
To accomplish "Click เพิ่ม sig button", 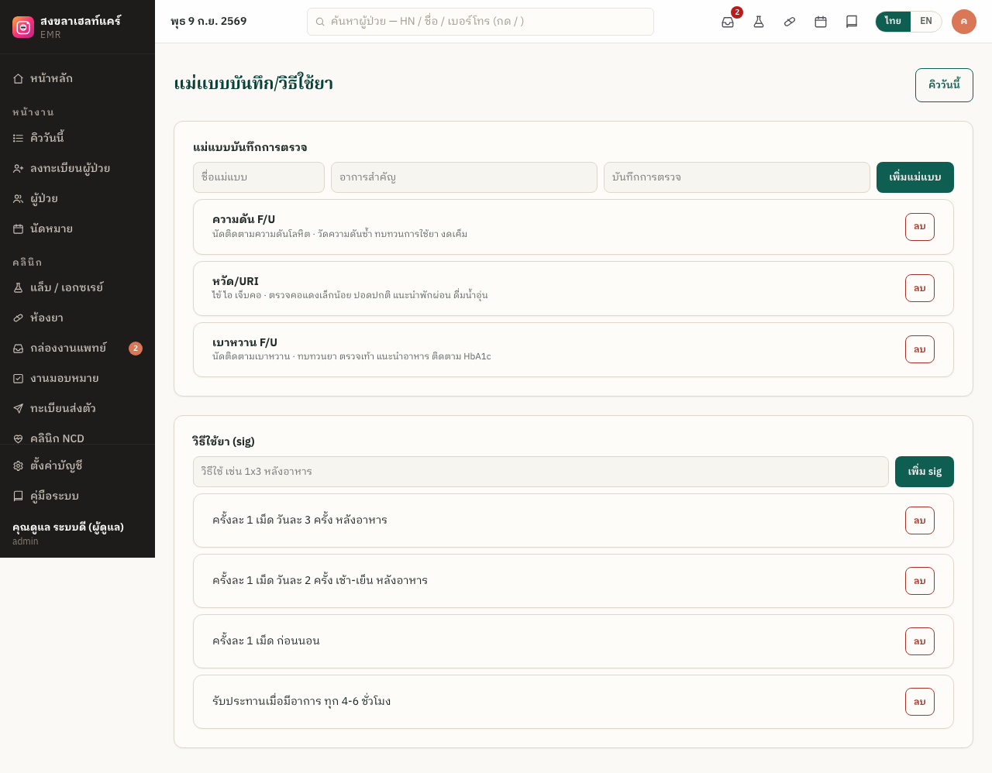I will click(925, 472).
